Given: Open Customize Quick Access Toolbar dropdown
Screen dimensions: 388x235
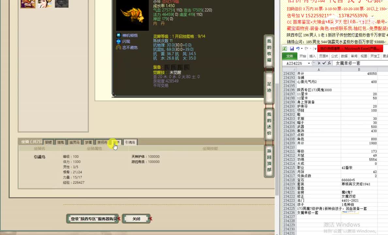Looking at the screenshot, I should tap(315, 49).
